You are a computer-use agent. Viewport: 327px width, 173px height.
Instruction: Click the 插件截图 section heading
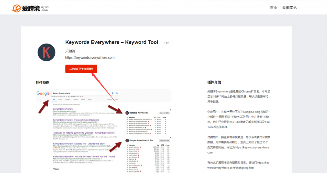[43, 83]
